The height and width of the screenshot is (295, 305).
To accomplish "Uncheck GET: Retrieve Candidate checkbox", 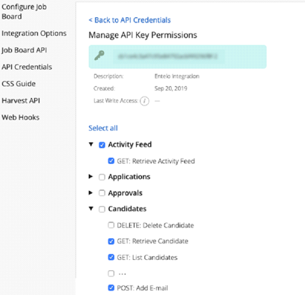I will tap(111, 241).
